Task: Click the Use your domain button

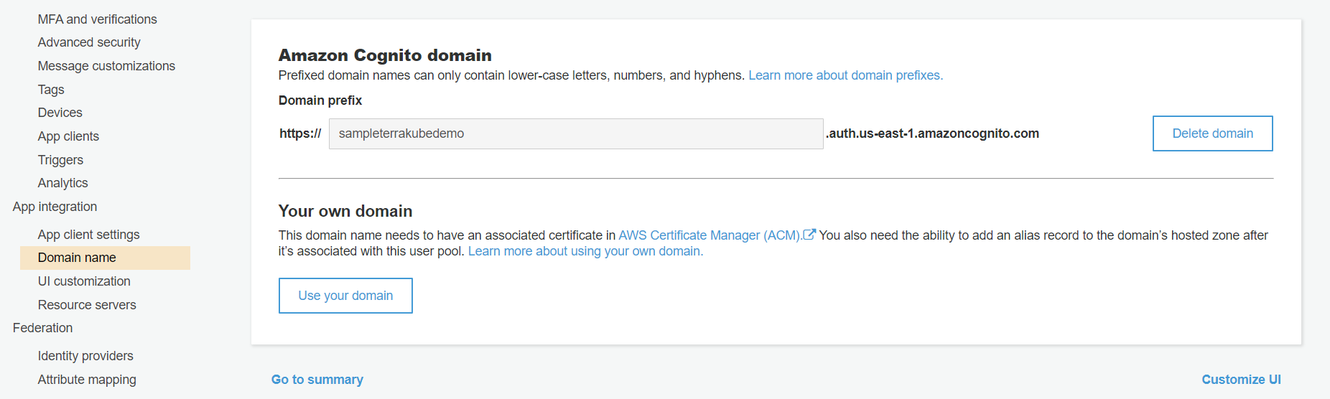Action: point(345,296)
